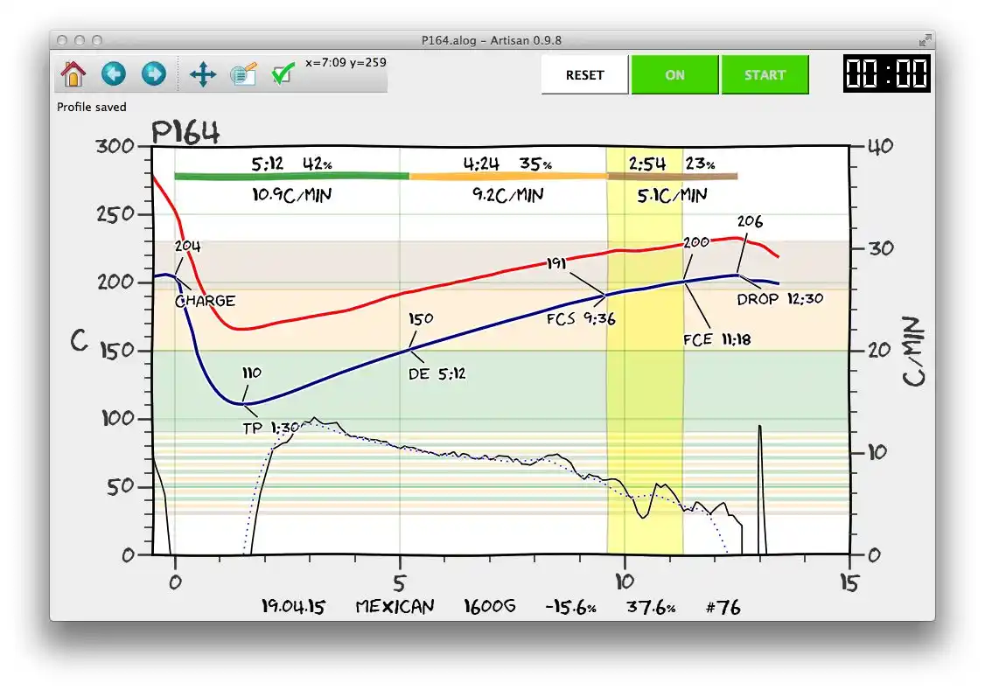
Task: Click the 1600G batch weight text
Action: pyautogui.click(x=489, y=607)
